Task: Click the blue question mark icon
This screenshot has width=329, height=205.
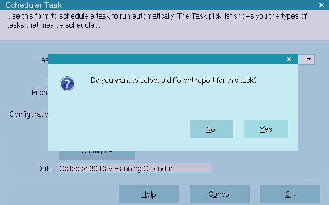Action: point(67,84)
